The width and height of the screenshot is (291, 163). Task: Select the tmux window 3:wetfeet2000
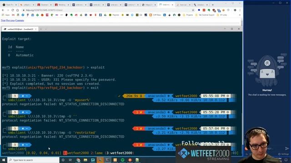pos(119,153)
